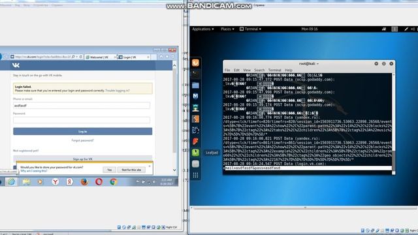Dismiss the store password prompt

(150, 166)
